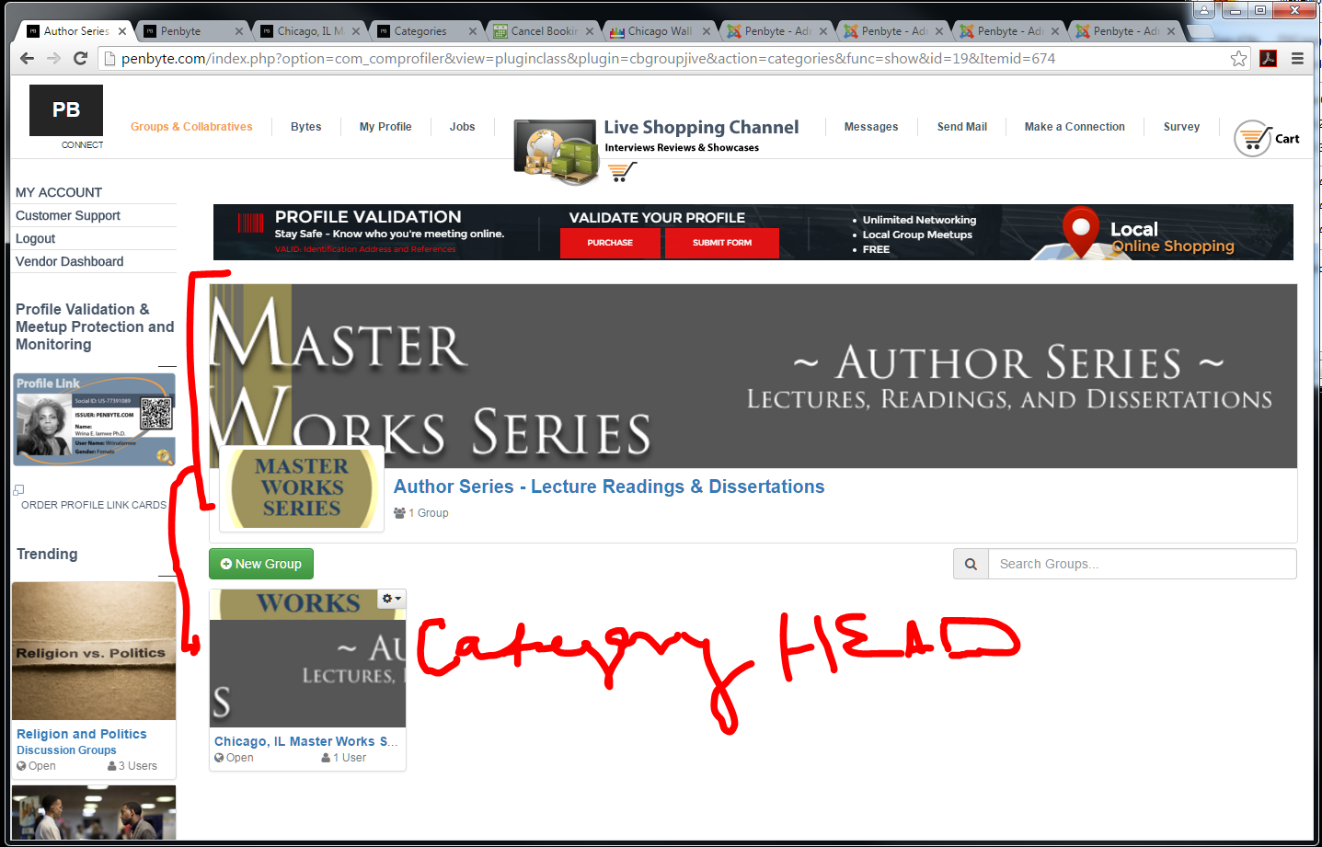The width and height of the screenshot is (1322, 847).
Task: Open the Chicago, IL Master Works group thumbnail
Action: point(307,658)
